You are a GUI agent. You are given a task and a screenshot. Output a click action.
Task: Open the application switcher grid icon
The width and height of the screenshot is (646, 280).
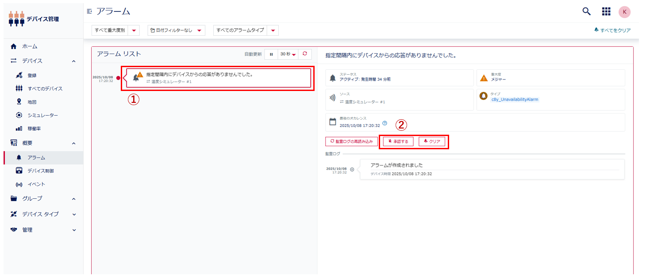(x=606, y=11)
